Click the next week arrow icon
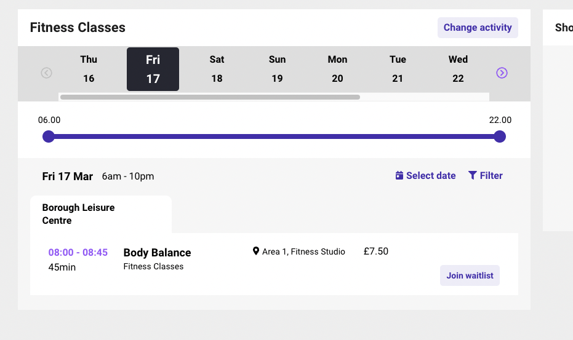573x340 pixels. [x=502, y=73]
